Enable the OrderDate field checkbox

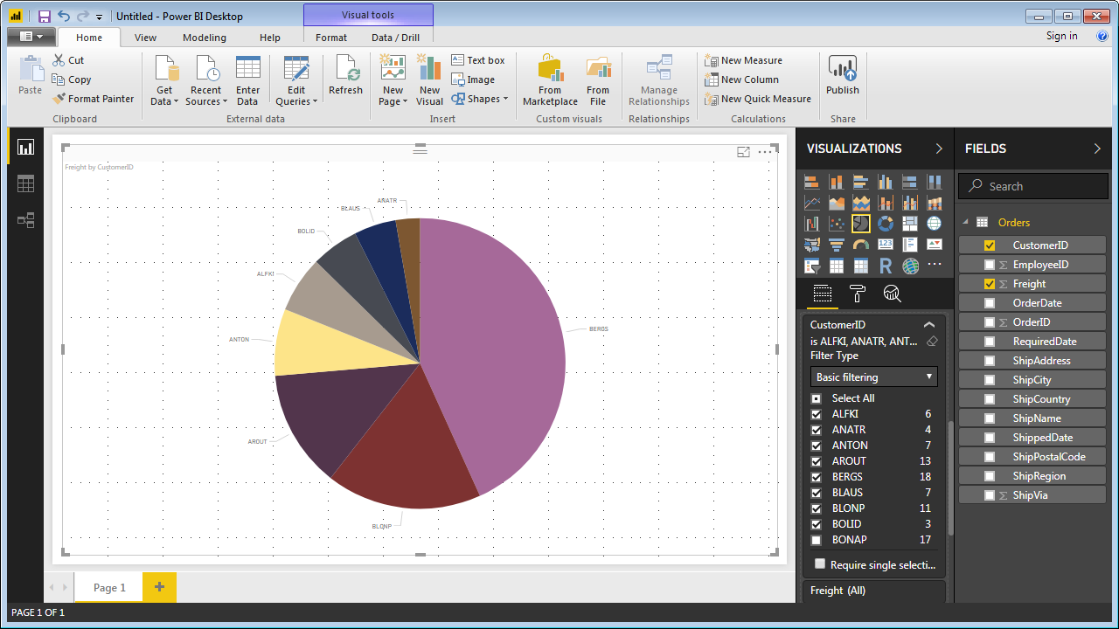(x=990, y=303)
